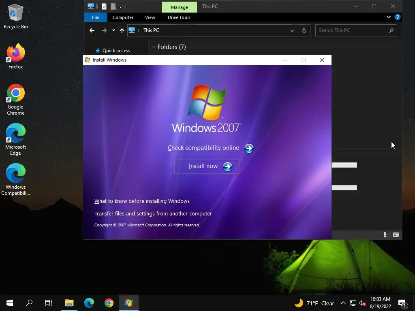415x311 pixels.
Task: Open Transfer files and settings from another computer
Action: tap(153, 213)
